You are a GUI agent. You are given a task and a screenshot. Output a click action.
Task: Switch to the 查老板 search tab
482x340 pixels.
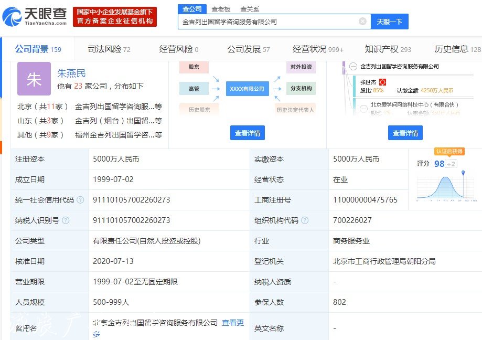tap(220, 9)
